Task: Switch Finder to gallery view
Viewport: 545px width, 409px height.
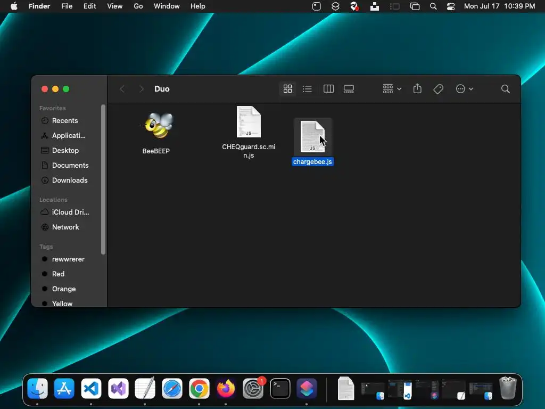Action: tap(349, 89)
